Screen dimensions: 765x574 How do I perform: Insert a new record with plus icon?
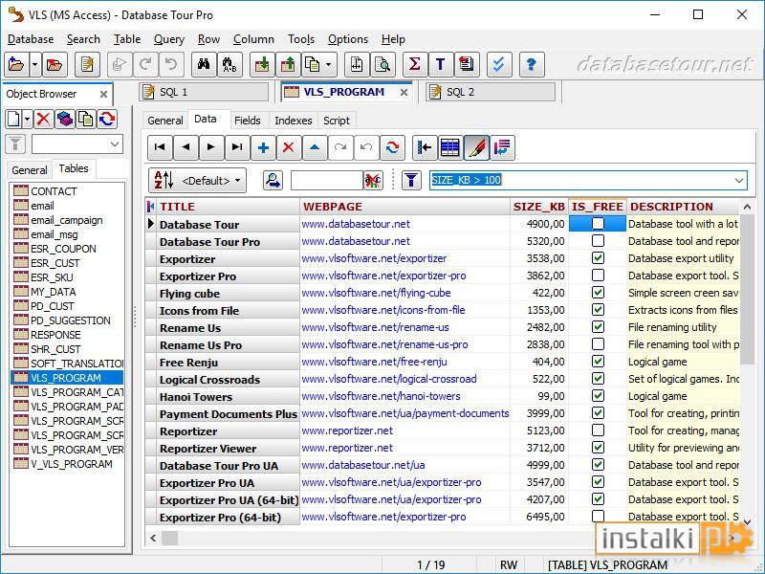pyautogui.click(x=263, y=147)
